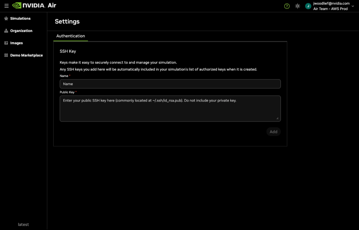The width and height of the screenshot is (359, 230).
Task: Click the jwoodlief@nvidia.com account name
Action: (x=331, y=4)
